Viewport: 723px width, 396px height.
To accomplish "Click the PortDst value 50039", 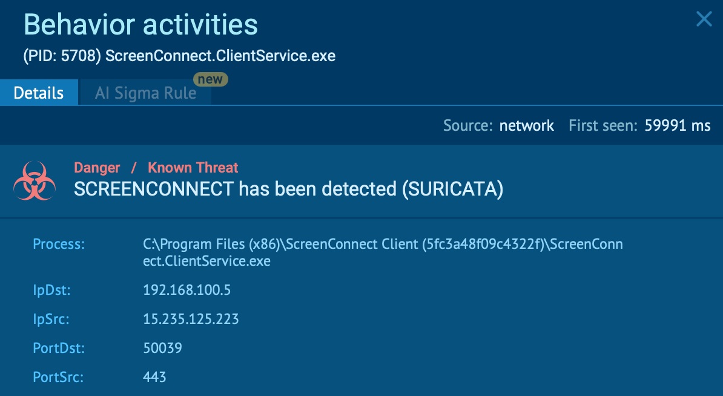I will pos(162,348).
